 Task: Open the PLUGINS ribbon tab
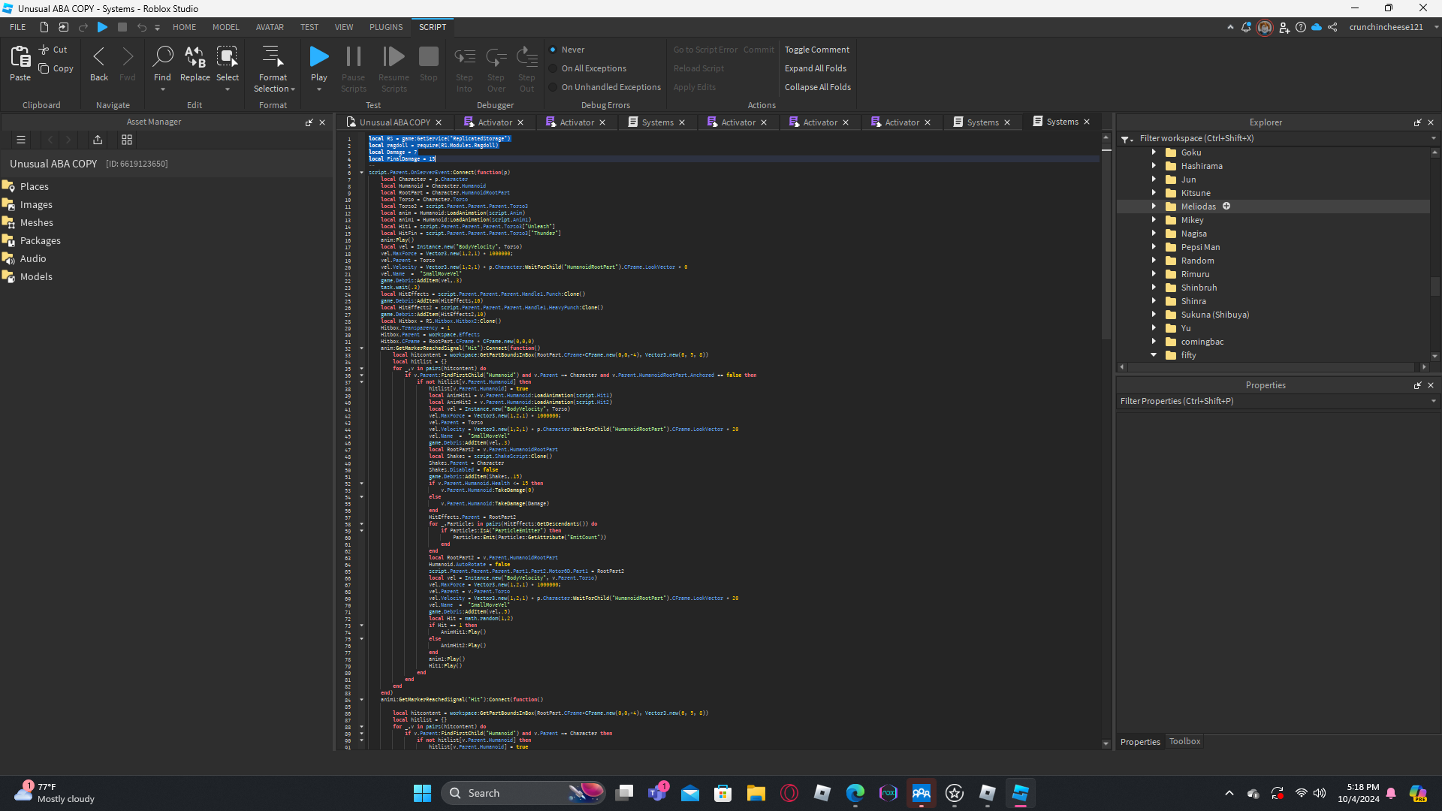[386, 27]
